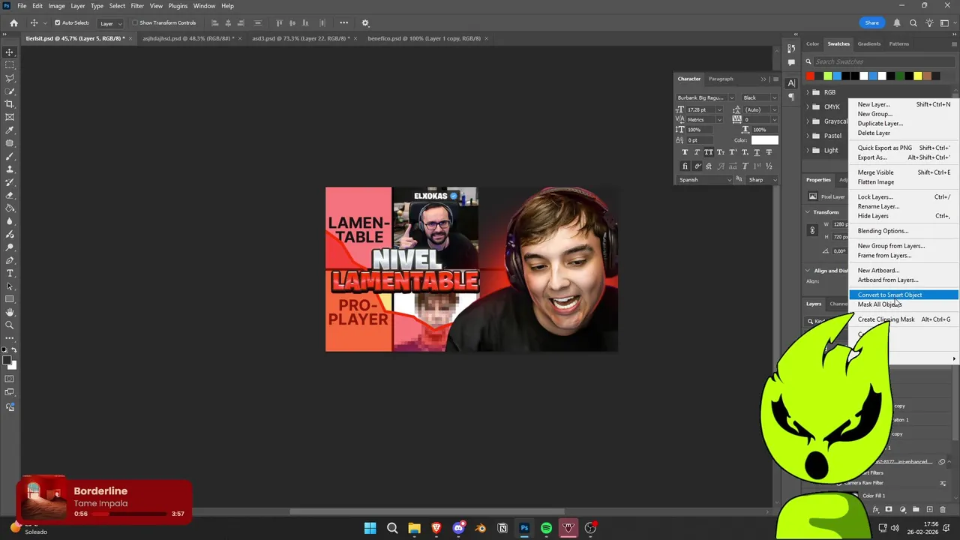
Task: Click the Borderline song progress bar
Action: pos(129,514)
